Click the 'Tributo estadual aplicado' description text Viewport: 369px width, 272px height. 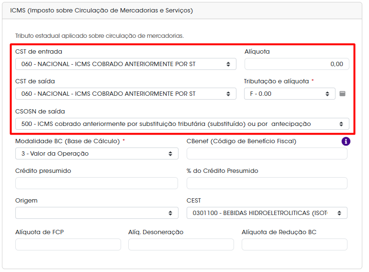(x=100, y=36)
